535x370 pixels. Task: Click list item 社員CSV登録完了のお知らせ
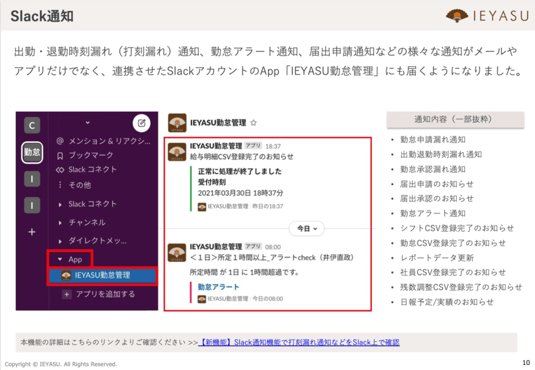pyautogui.click(x=453, y=272)
